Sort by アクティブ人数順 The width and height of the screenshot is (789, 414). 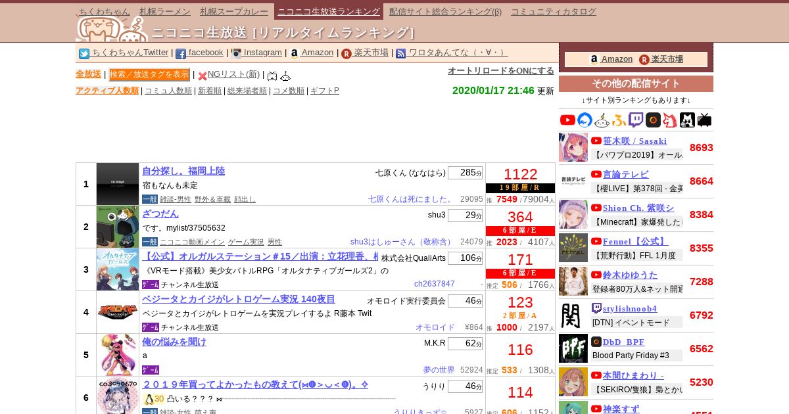click(x=107, y=91)
